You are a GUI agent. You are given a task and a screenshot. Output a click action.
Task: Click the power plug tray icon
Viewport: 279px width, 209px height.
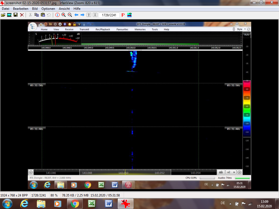(237, 204)
